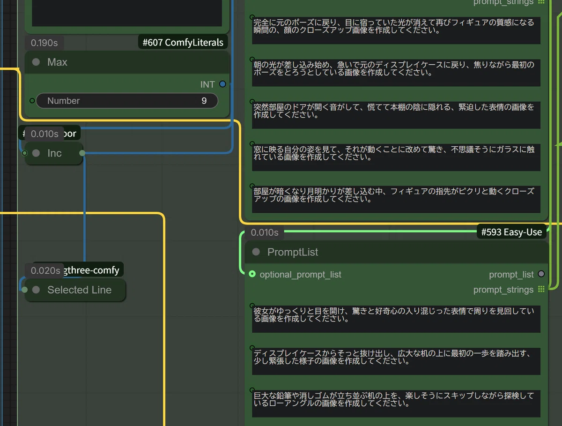Edit the prompt starting 突然部屋のドアが開く
This screenshot has height=426, width=562.
396,115
